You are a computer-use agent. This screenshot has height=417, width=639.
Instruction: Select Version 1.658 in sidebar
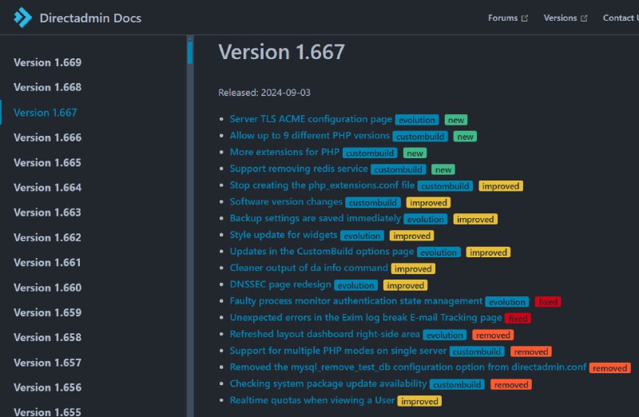point(47,337)
